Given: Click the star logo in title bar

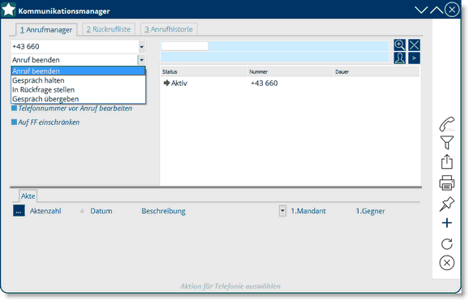Looking at the screenshot, I should click(x=8, y=9).
